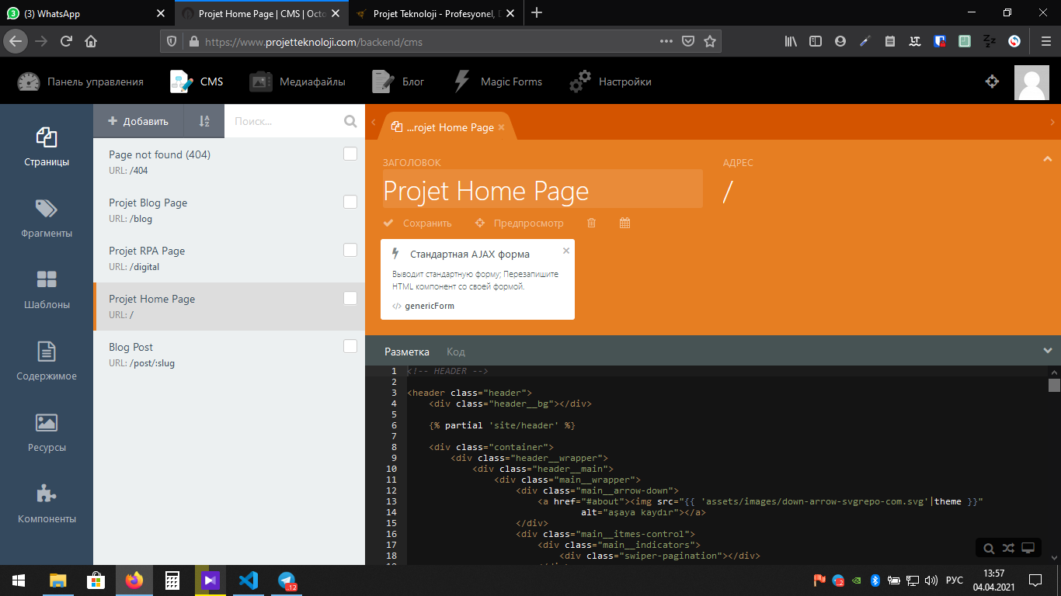
Task: Switch to the Код tab
Action: [x=456, y=352]
